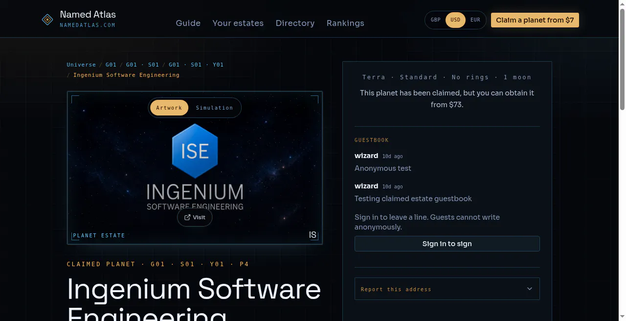This screenshot has height=321, width=626.
Task: Click the PLANET ESTATE label
Action: [99, 235]
